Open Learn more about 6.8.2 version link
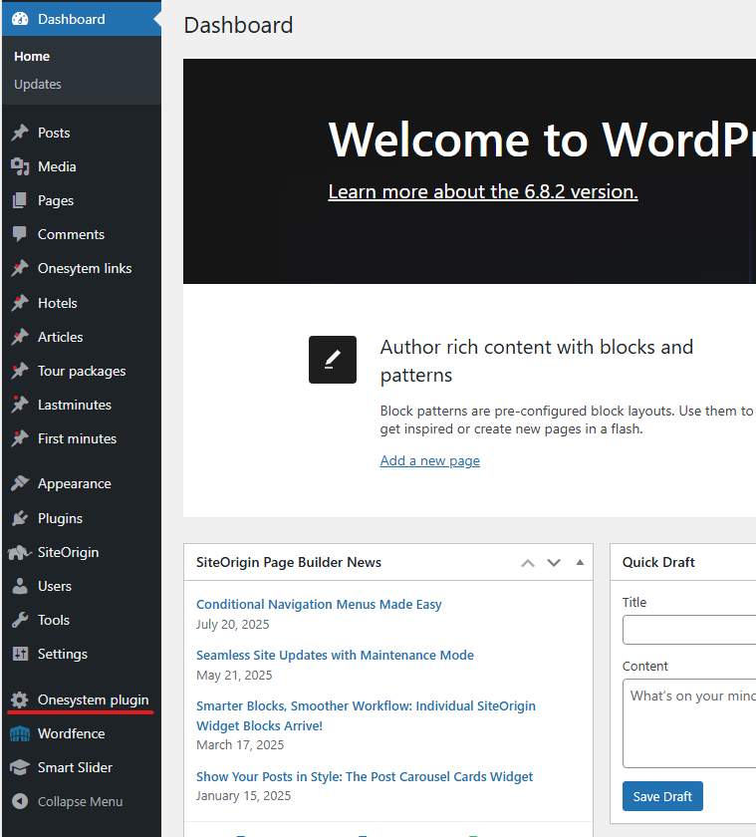Screen dimensions: 756x837 tap(483, 191)
